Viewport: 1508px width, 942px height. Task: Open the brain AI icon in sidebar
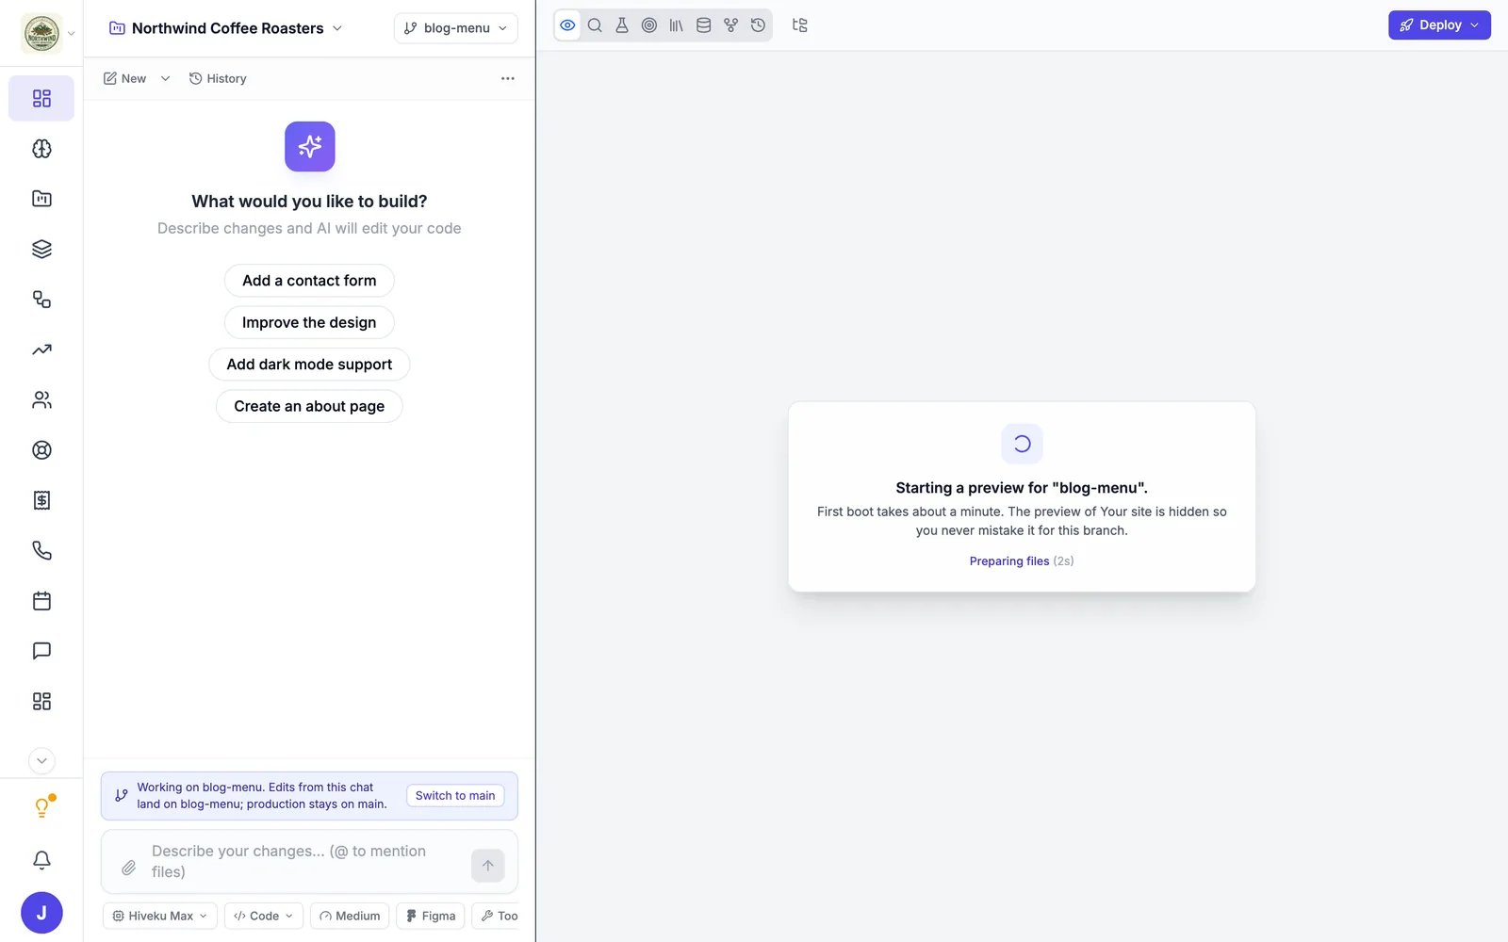click(41, 149)
